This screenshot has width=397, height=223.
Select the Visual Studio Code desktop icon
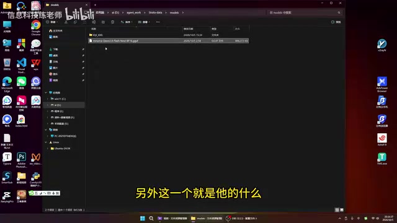(22, 66)
